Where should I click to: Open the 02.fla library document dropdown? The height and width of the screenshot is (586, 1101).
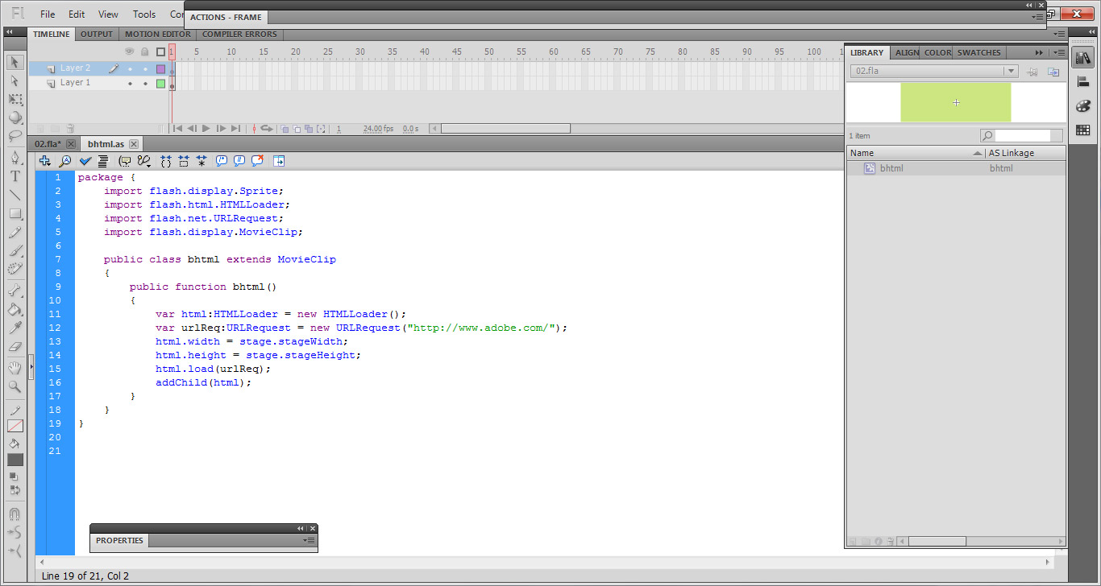(x=1010, y=71)
